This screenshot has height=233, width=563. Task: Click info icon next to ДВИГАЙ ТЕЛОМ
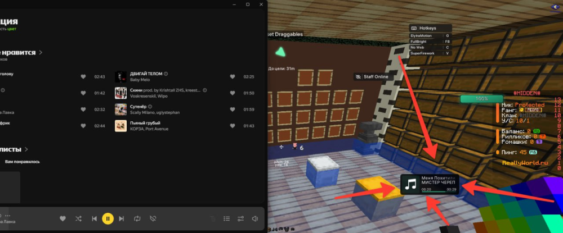(x=166, y=74)
